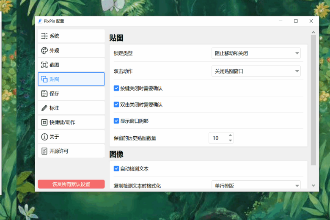Click the 保存 floppy disk icon

click(44, 93)
